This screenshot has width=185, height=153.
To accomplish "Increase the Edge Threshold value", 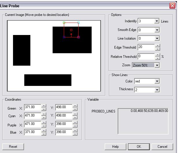I will coord(158,45).
